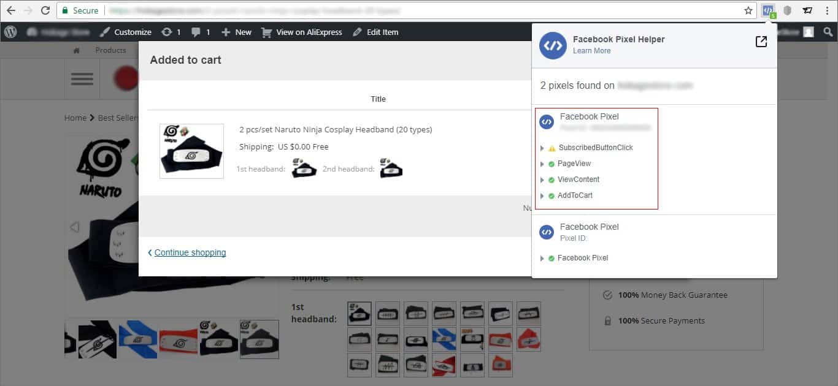Expand the AddToCart event
This screenshot has width=838, height=386.
[542, 195]
